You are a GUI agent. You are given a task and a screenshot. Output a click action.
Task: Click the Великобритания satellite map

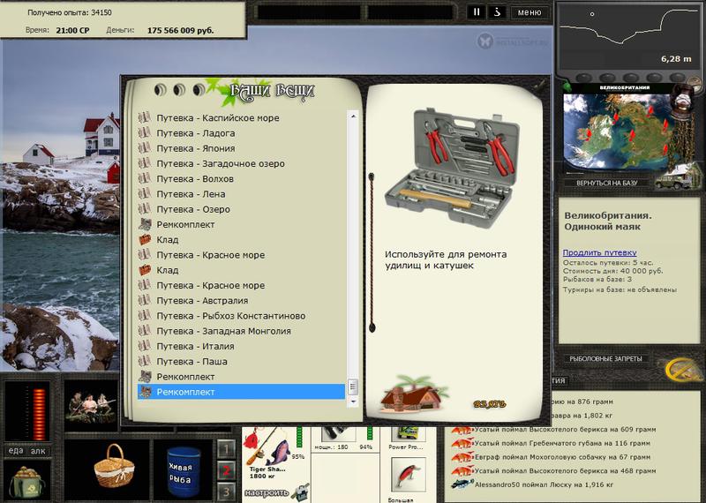point(617,131)
